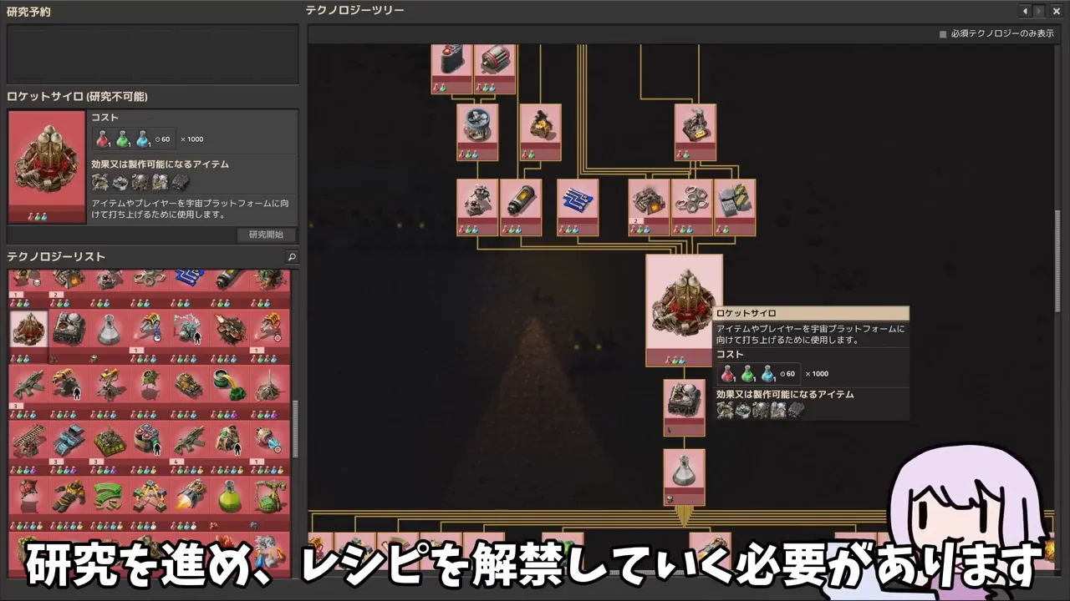Click the hexagonal rings technology node
This screenshot has width=1070, height=601.
click(691, 207)
